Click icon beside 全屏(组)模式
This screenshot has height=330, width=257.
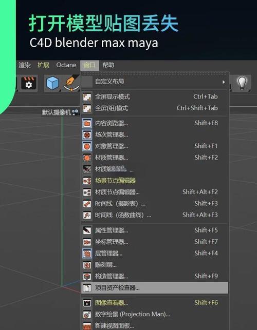[87, 109]
